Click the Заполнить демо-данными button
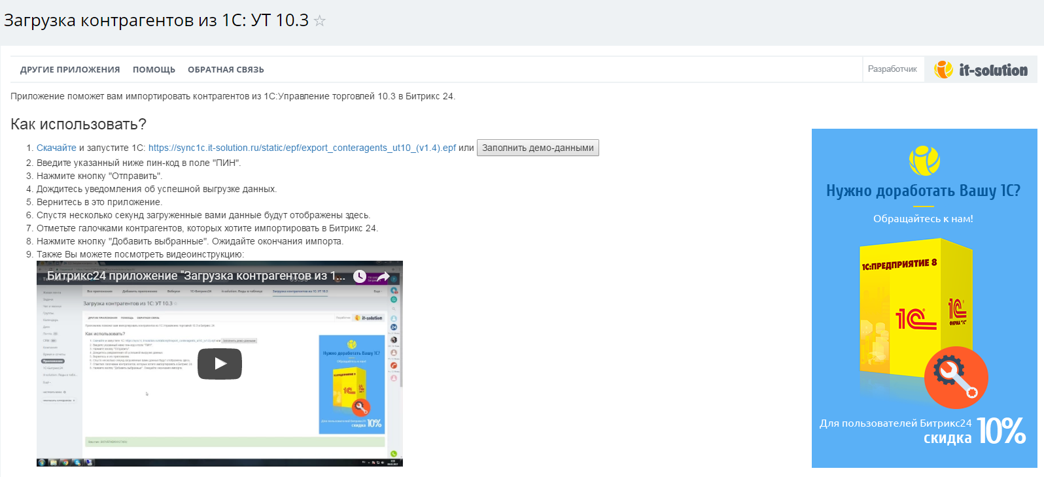The width and height of the screenshot is (1044, 477). (538, 148)
